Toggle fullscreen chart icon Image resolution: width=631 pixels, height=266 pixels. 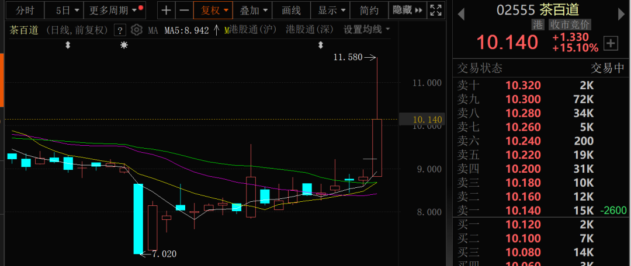435,10
